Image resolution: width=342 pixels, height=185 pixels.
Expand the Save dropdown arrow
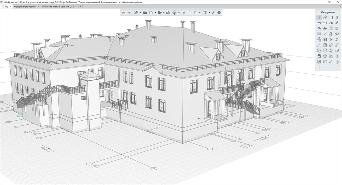(x=155, y=13)
